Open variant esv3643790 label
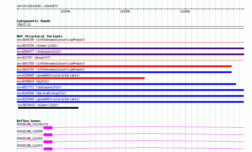Viewport: 252px width, 152px height. click(51, 69)
